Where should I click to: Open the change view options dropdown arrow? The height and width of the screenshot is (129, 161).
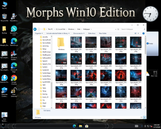138,33
